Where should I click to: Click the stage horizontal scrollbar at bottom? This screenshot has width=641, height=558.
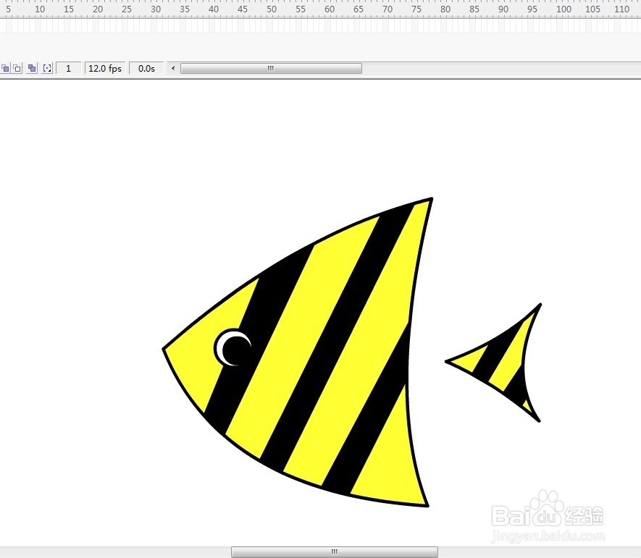click(x=335, y=552)
